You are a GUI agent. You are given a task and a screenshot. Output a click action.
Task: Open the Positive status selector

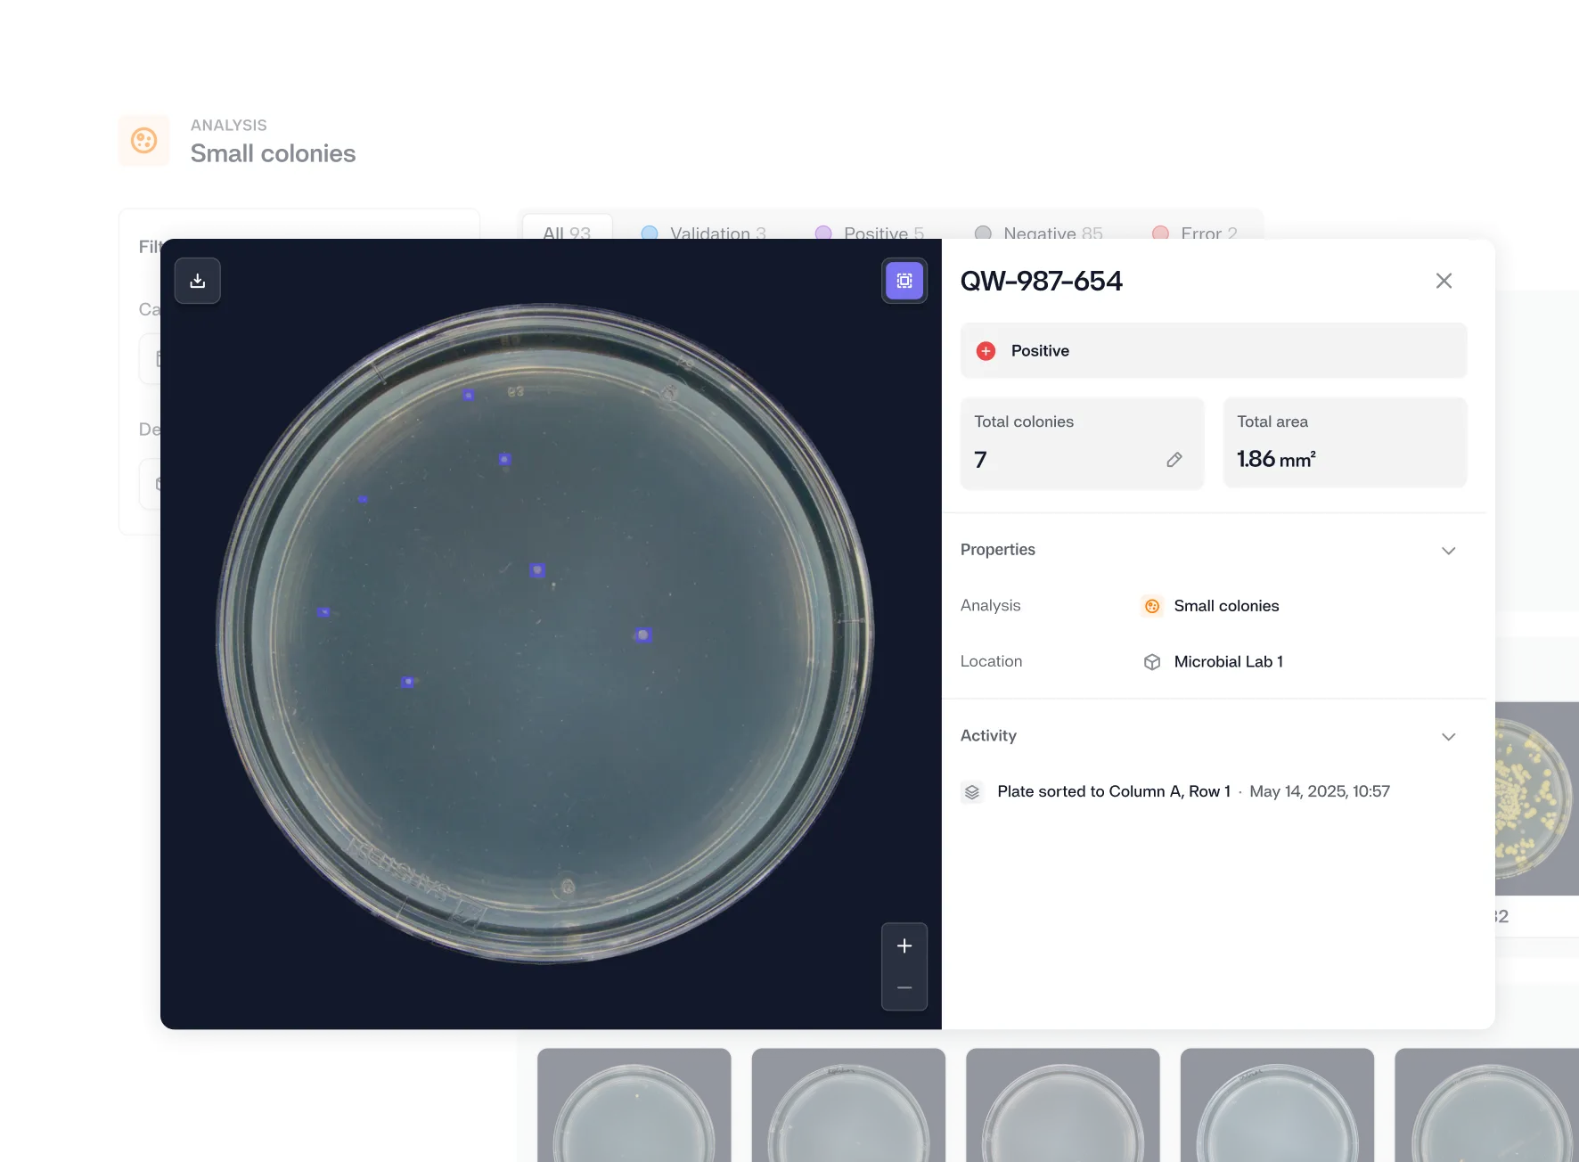[x=1214, y=351]
